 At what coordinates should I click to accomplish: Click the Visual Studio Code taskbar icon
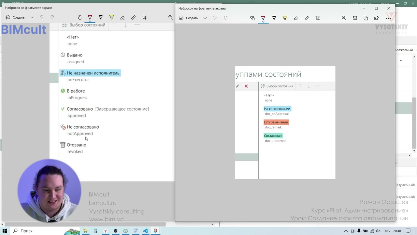145,231
